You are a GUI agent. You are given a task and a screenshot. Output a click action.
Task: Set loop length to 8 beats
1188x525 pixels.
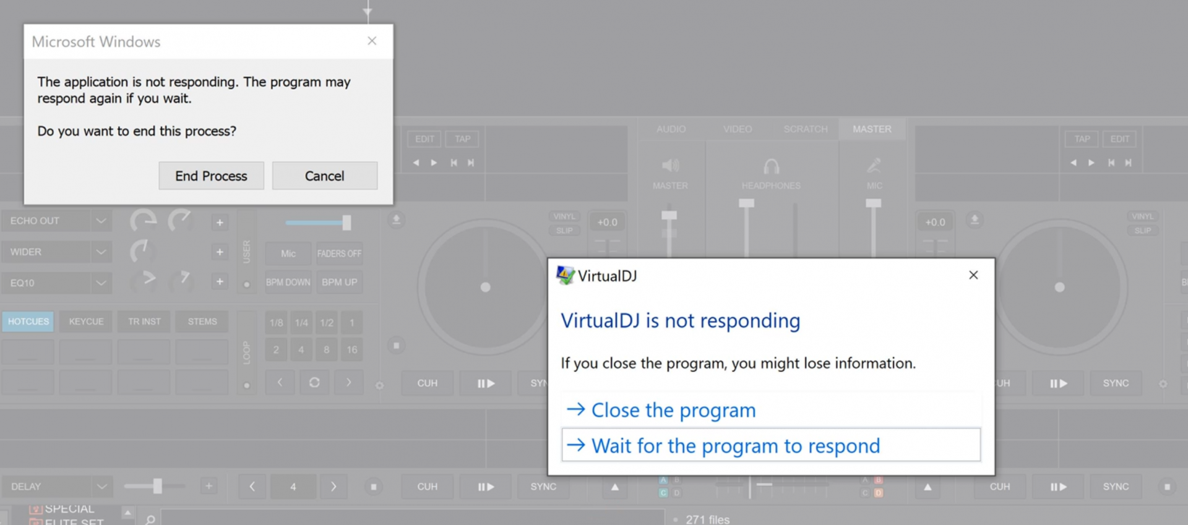coord(327,349)
